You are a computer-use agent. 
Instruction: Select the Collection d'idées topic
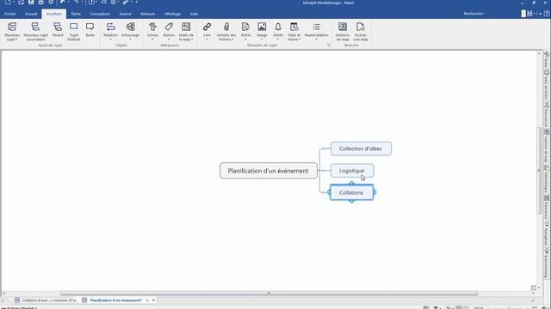tap(361, 148)
